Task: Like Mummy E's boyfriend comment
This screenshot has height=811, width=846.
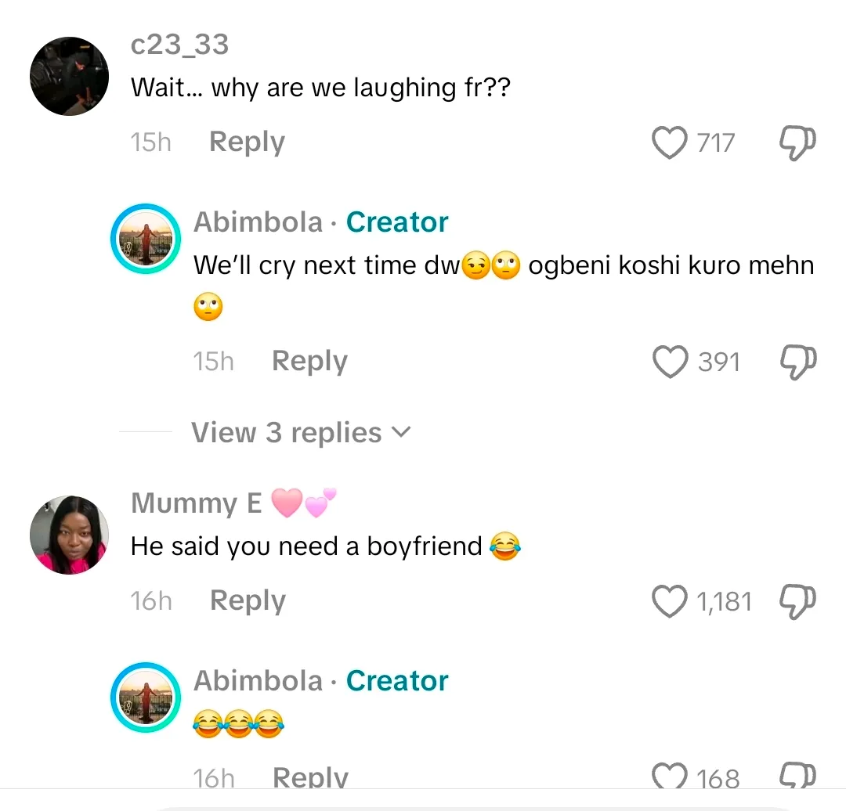Action: (669, 601)
